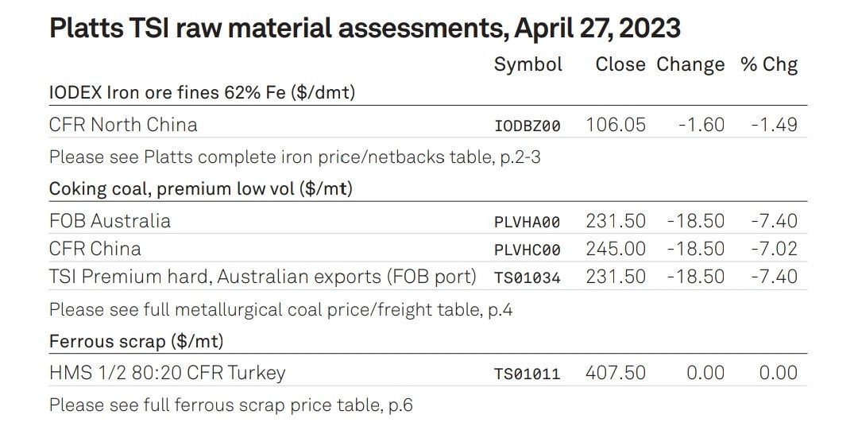Select the CFR North China row label

point(123,125)
